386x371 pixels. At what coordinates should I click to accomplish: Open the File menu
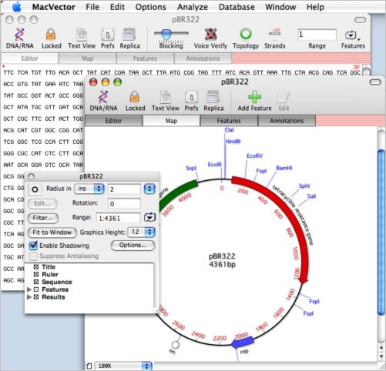tap(92, 7)
